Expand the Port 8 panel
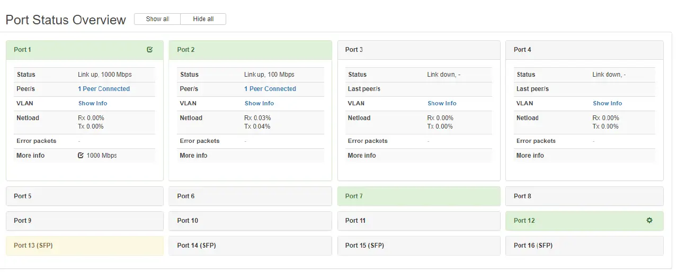 coord(584,196)
